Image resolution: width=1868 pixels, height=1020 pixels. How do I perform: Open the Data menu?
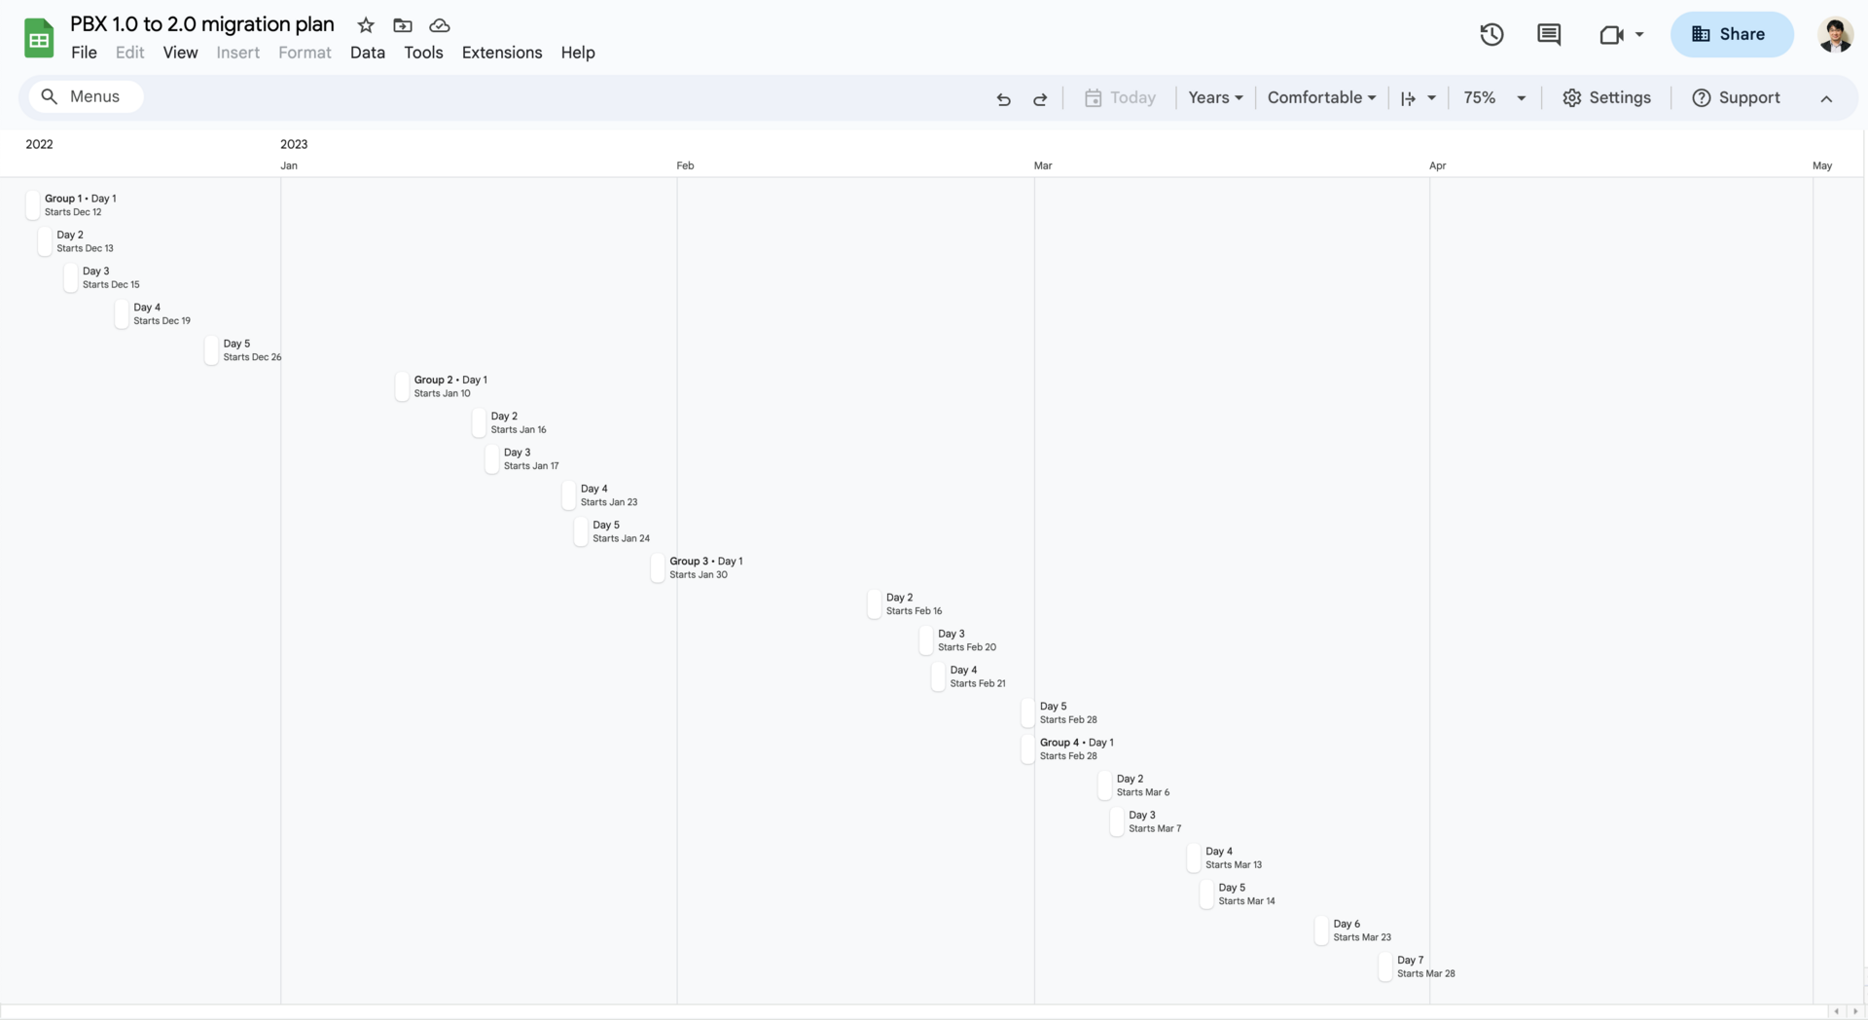point(367,53)
